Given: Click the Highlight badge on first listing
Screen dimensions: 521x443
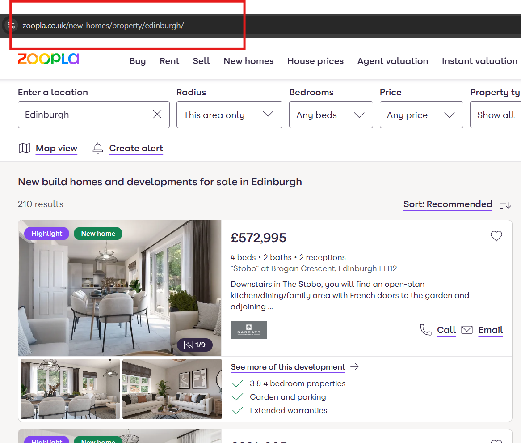Looking at the screenshot, I should pyautogui.click(x=47, y=233).
